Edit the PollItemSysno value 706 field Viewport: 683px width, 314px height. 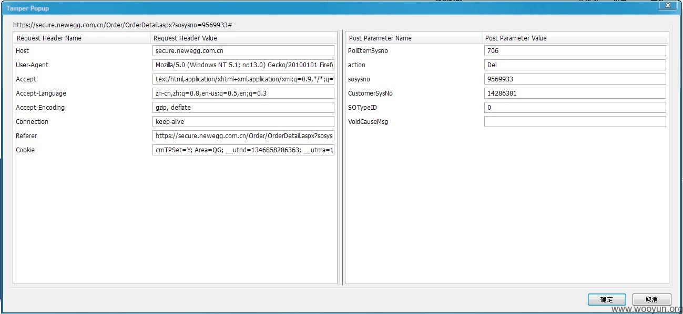575,51
